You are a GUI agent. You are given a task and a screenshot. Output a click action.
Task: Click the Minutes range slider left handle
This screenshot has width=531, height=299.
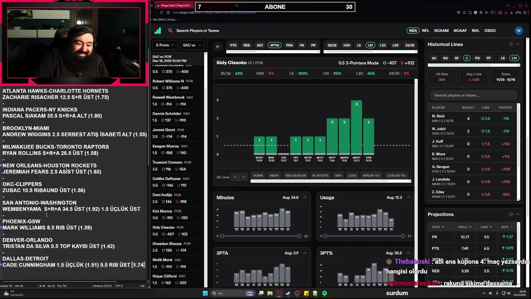point(222,236)
